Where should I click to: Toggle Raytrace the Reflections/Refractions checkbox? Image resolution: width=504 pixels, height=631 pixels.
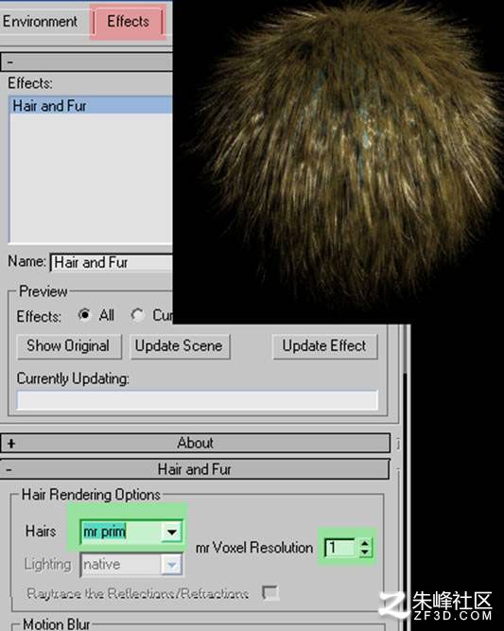[270, 593]
